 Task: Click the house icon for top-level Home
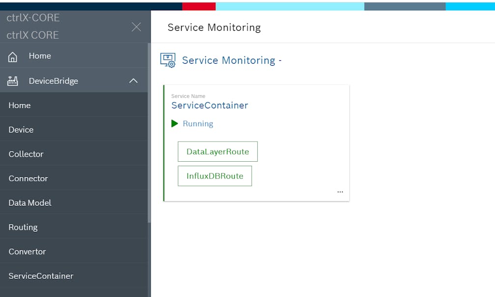[13, 57]
